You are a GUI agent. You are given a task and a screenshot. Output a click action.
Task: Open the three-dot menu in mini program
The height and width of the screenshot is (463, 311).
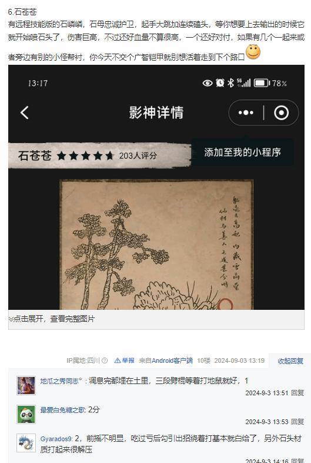[x=246, y=113]
